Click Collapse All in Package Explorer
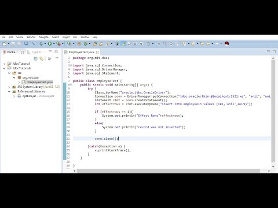The image size is (278, 208). click(35, 58)
